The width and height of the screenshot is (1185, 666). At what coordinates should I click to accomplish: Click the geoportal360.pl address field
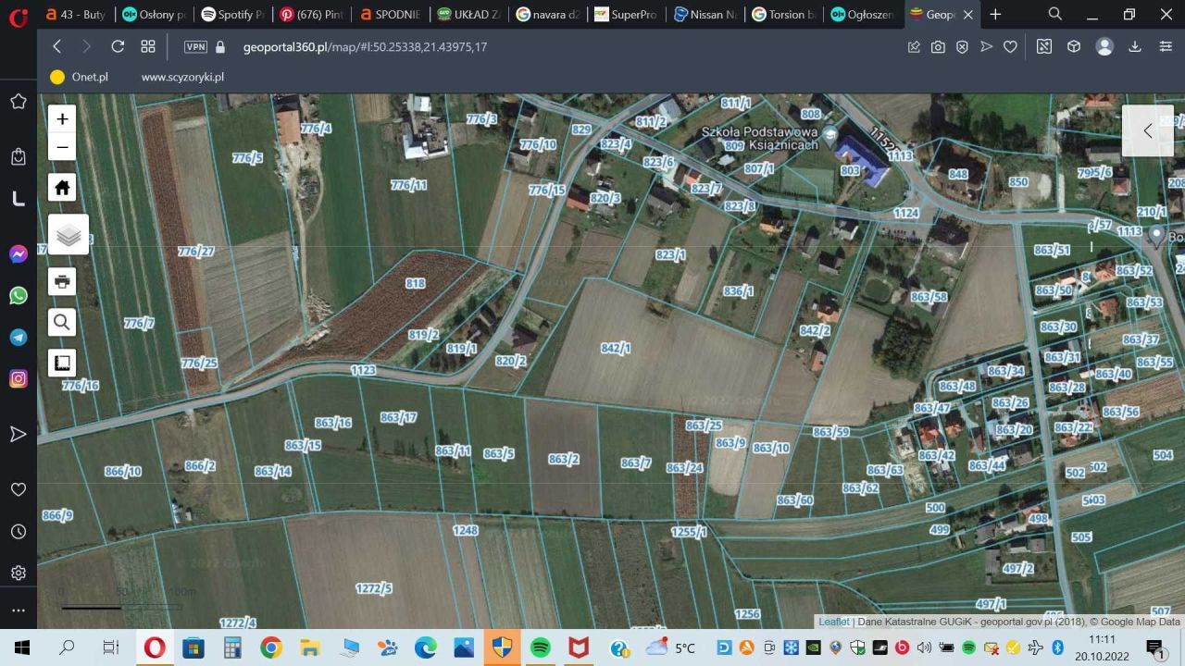click(x=365, y=46)
